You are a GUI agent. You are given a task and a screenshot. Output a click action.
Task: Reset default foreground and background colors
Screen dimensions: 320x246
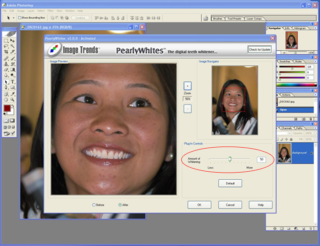pos(5,113)
